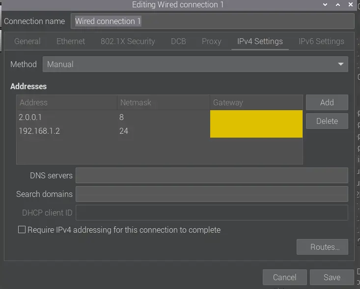Maximize the Editing Wired connection window
Screen dimensions: 360x289
tap(338, 4)
